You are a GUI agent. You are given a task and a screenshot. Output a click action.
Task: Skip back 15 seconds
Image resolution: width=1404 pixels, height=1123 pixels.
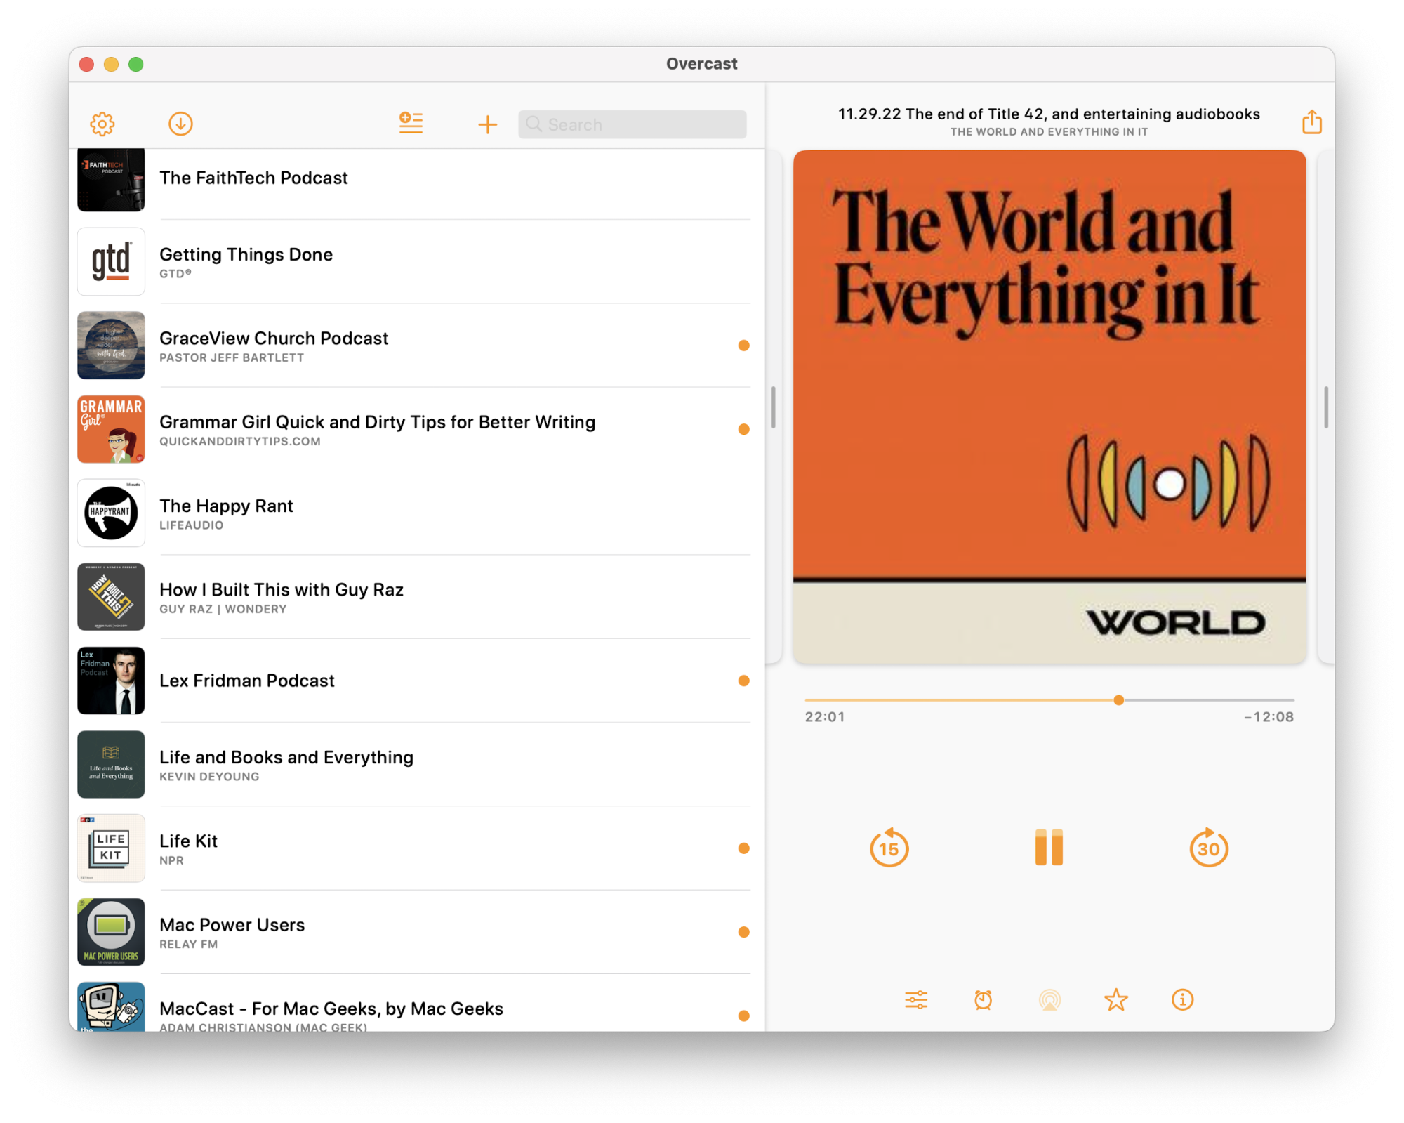tap(889, 848)
